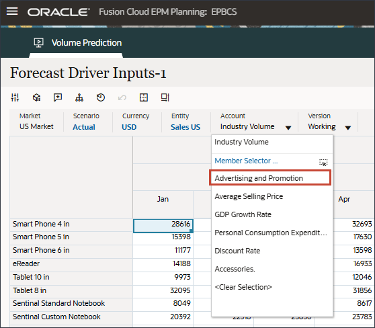Select Discount Rate option
Viewport: 375px width, 328px height.
coord(272,251)
